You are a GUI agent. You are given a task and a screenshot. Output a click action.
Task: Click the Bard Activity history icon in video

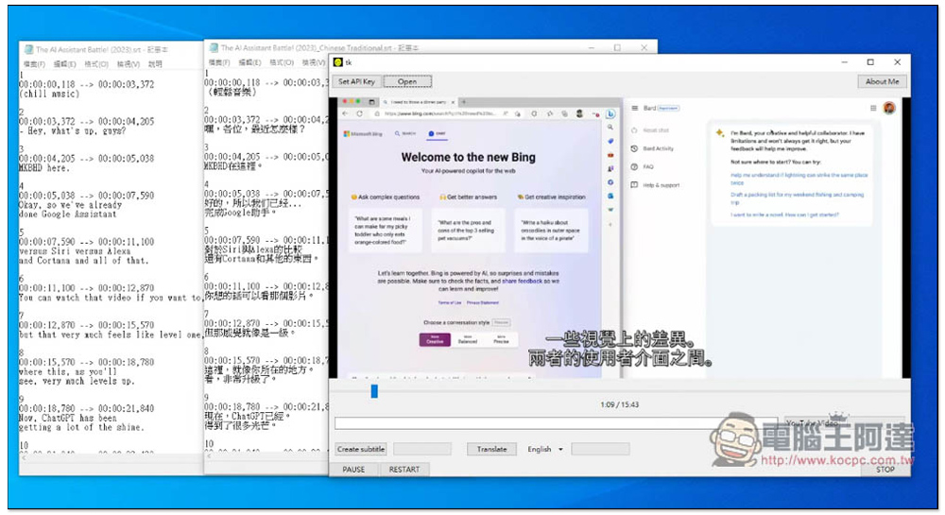pos(634,148)
